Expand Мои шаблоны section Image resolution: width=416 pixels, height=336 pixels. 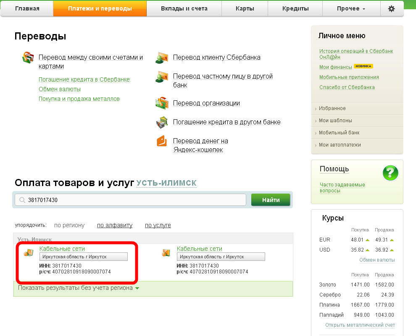(357, 121)
